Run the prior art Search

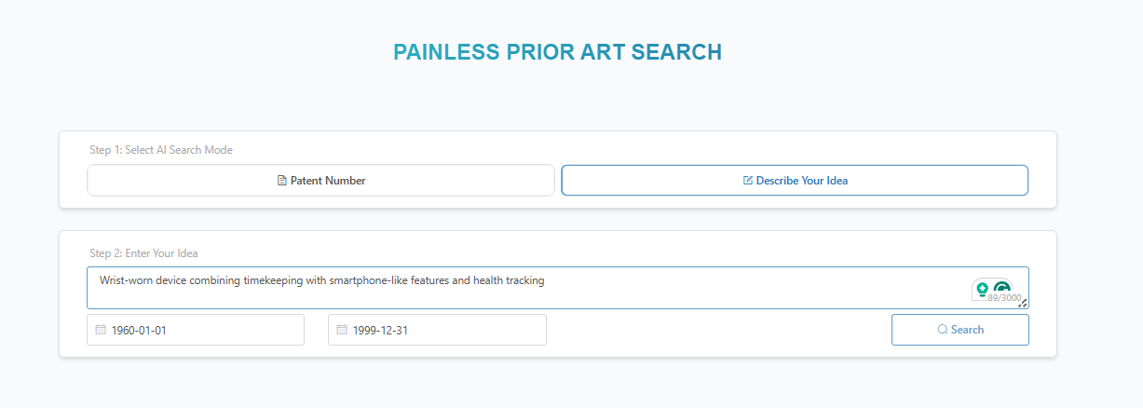[960, 330]
